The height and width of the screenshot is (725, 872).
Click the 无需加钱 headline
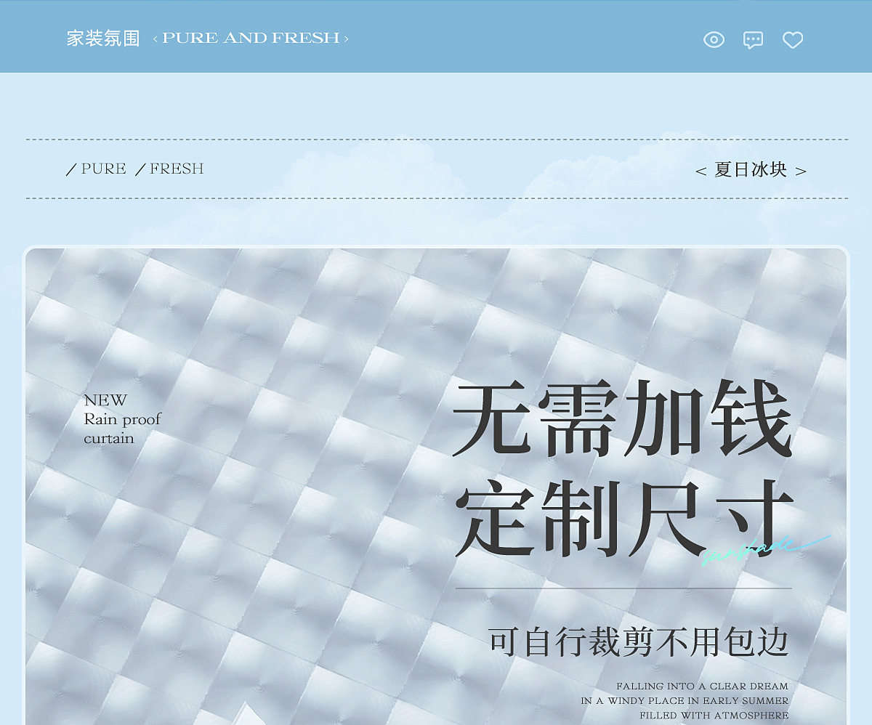tap(622, 419)
